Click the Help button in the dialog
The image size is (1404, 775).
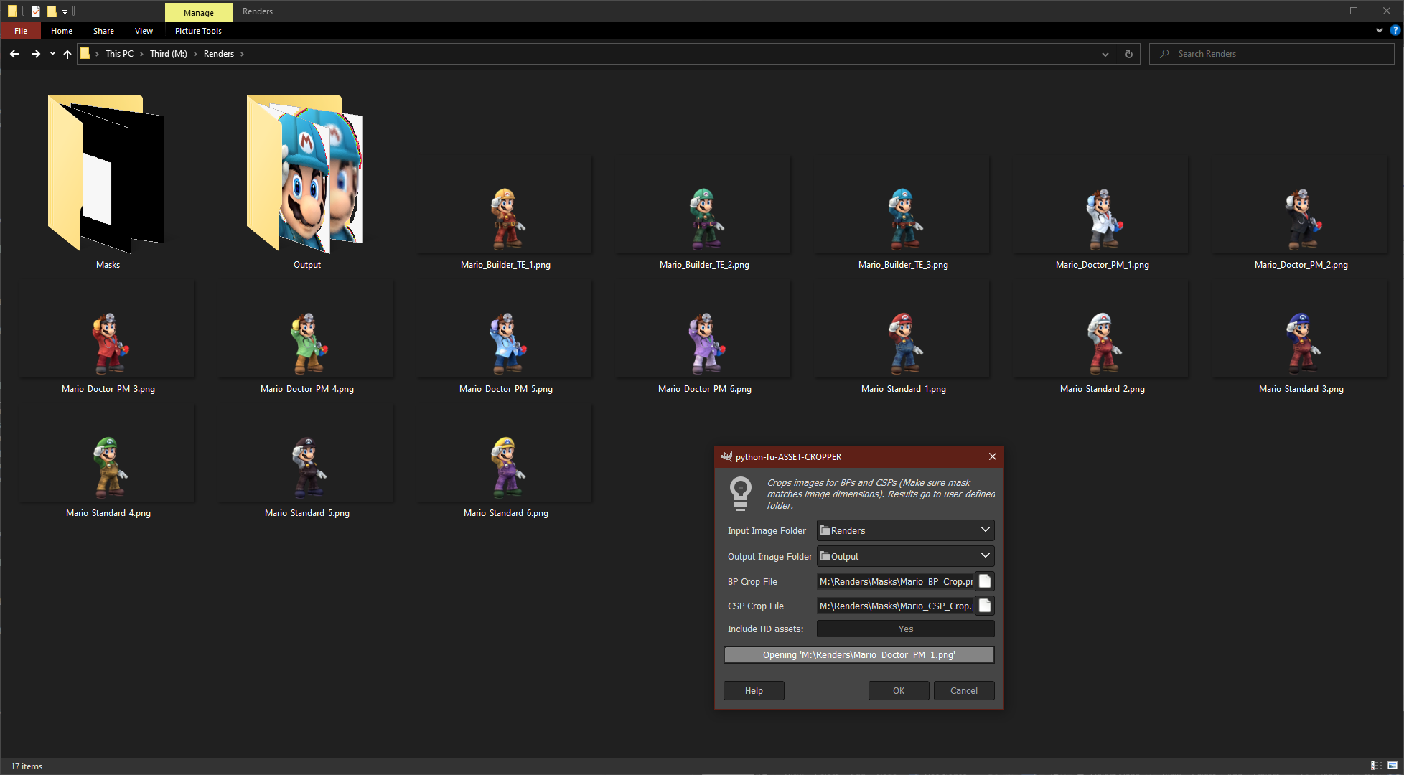[x=754, y=690]
